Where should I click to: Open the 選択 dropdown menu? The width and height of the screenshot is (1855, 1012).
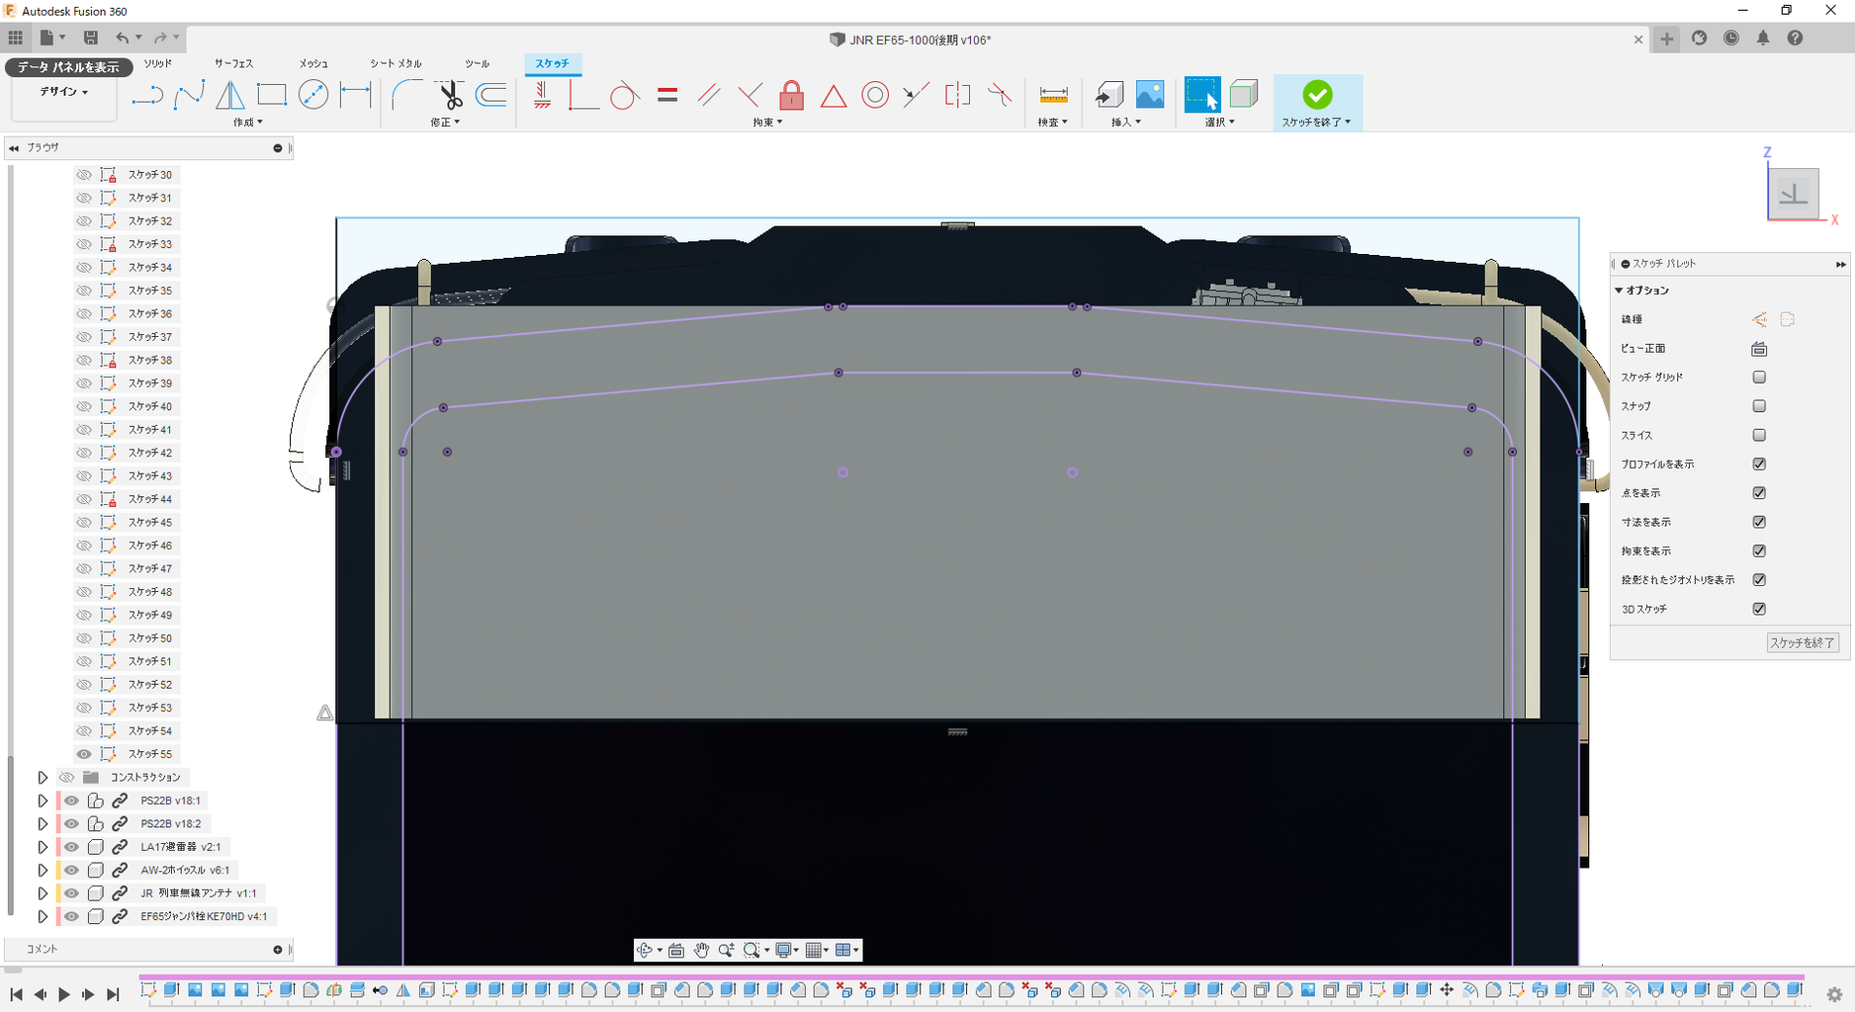(x=1220, y=123)
